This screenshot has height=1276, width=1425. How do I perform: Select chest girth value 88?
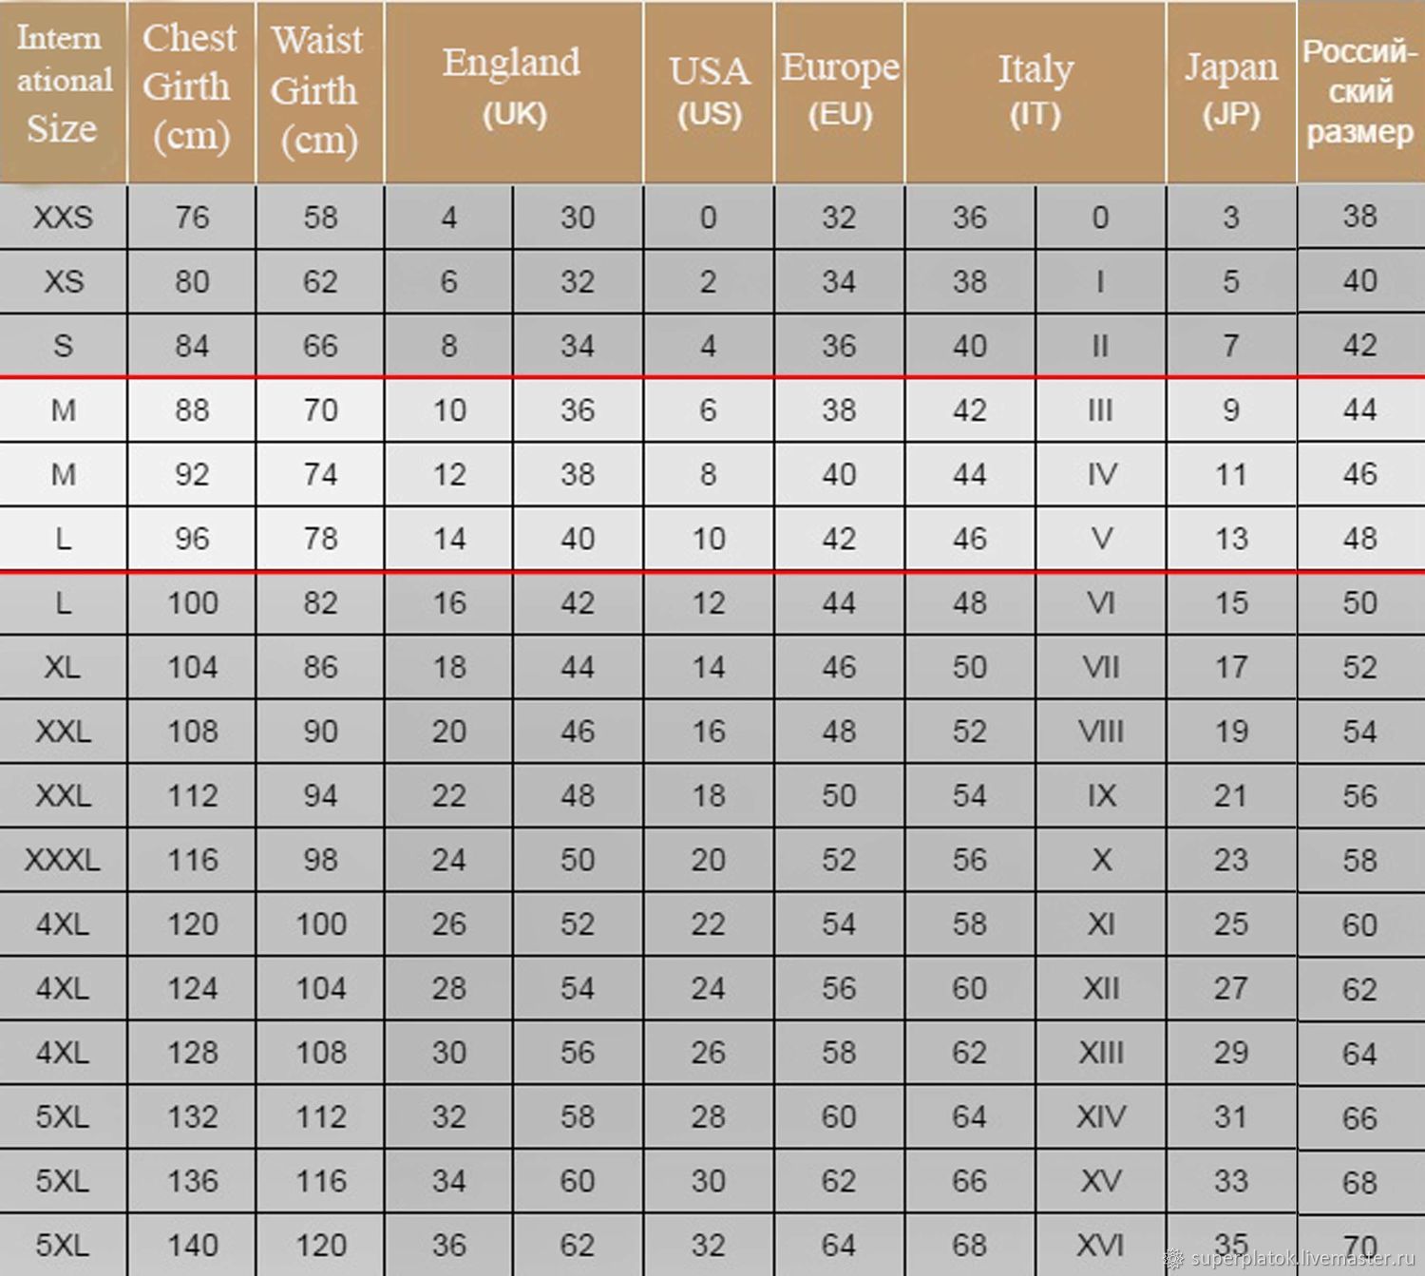[x=191, y=409]
